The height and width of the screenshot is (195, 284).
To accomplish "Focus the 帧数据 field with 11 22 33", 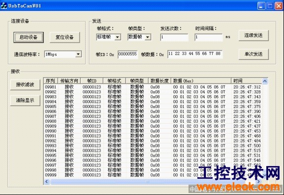I will tap(195, 54).
